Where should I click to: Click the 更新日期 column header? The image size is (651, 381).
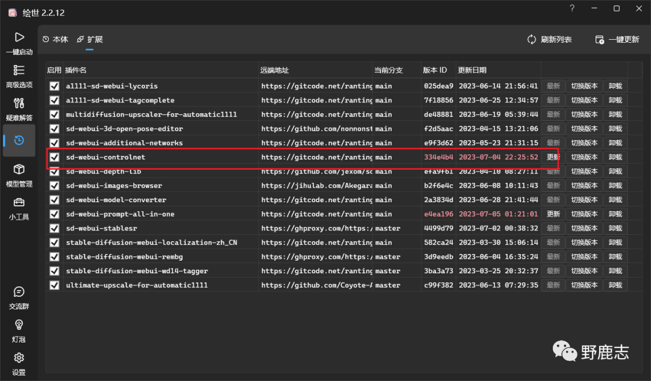498,70
